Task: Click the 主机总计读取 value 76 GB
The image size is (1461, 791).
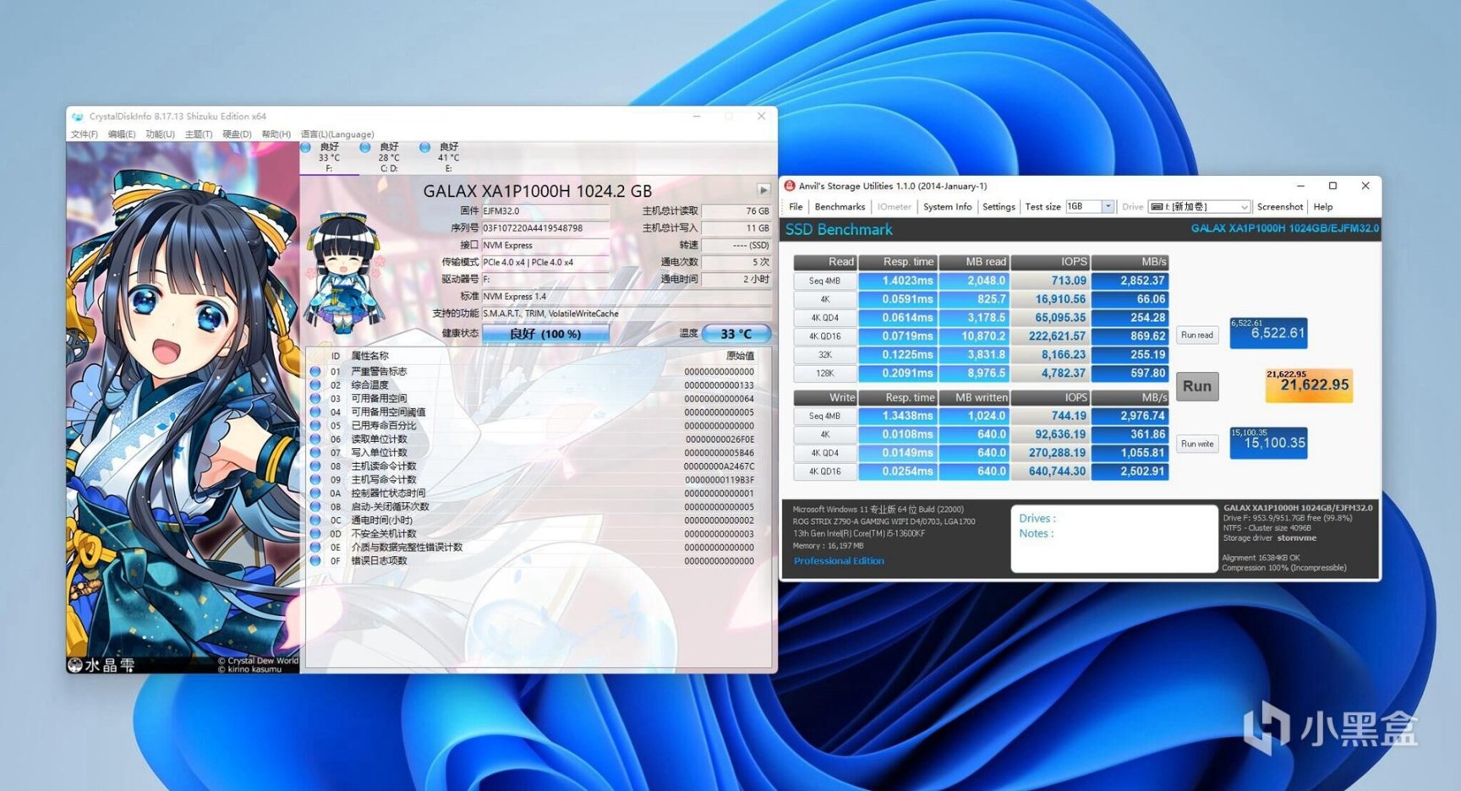Action: point(736,211)
